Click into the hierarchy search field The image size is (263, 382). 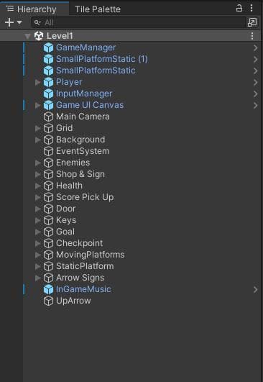[x=139, y=22]
